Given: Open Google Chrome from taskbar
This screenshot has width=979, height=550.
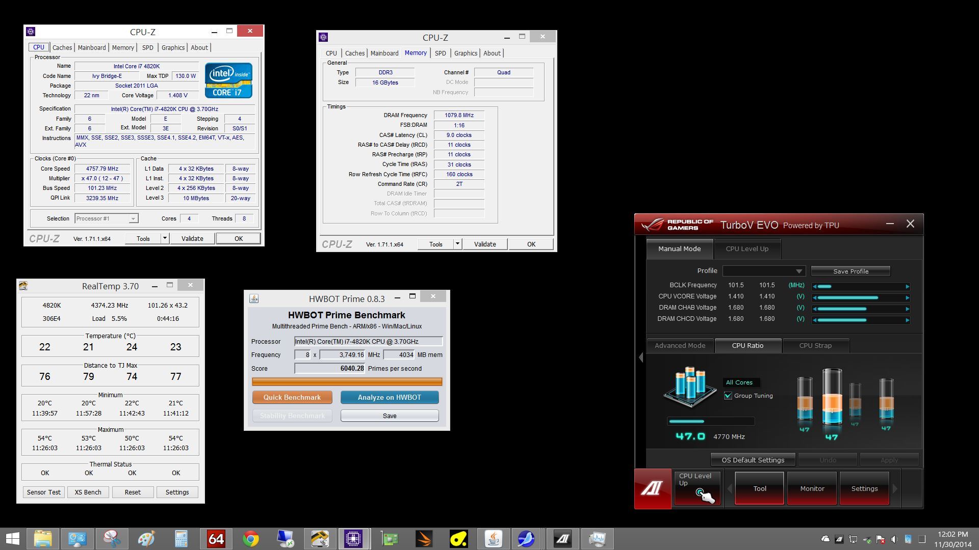Looking at the screenshot, I should point(250,539).
